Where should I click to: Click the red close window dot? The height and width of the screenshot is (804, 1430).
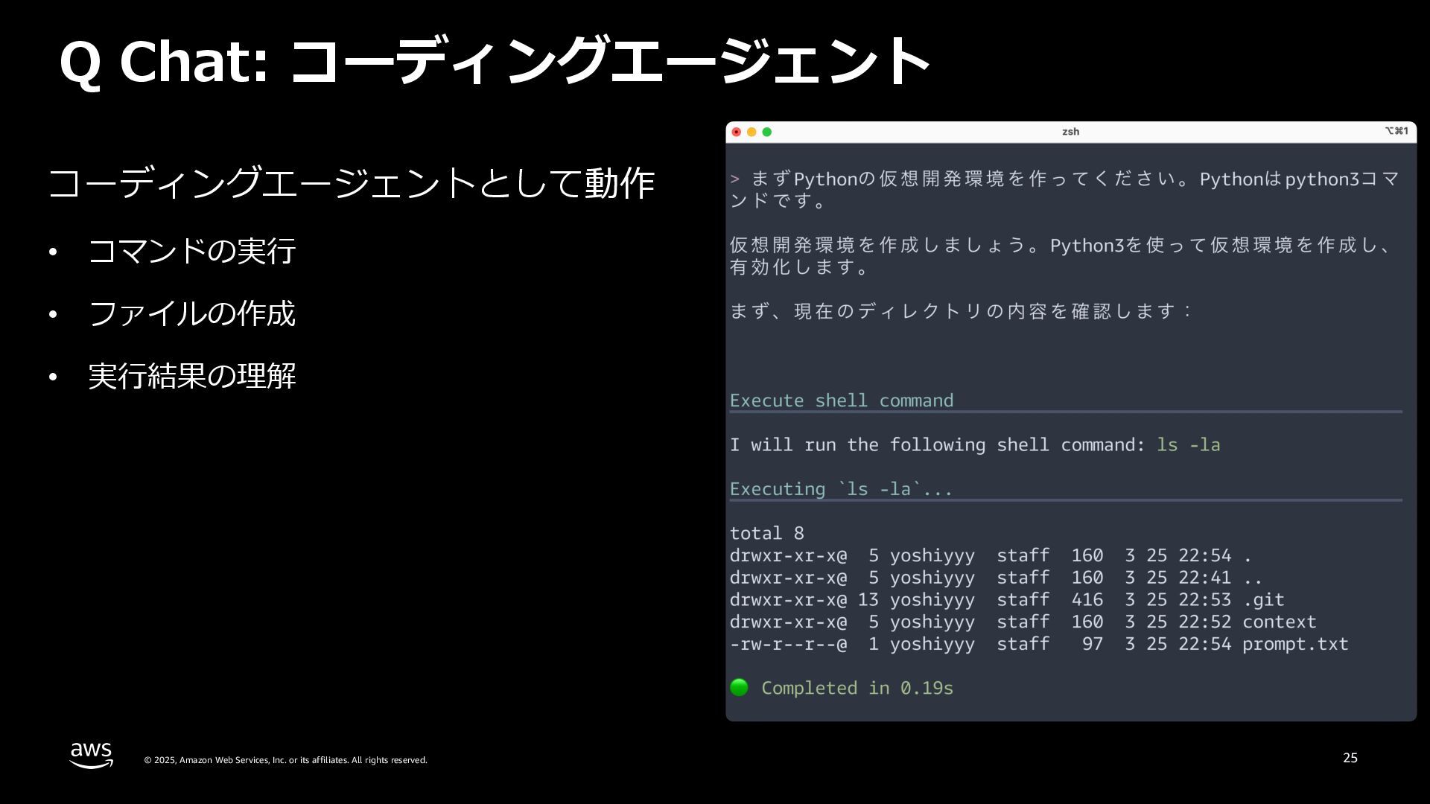point(737,132)
